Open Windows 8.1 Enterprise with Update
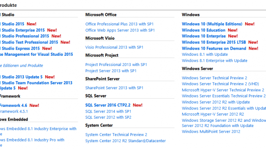The width and height of the screenshot is (266, 149). pos(215,61)
